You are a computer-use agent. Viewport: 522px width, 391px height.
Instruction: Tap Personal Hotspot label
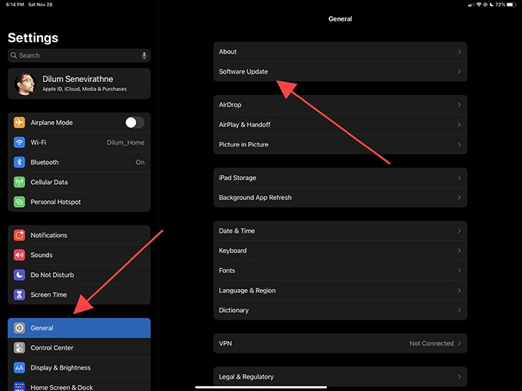tap(55, 202)
